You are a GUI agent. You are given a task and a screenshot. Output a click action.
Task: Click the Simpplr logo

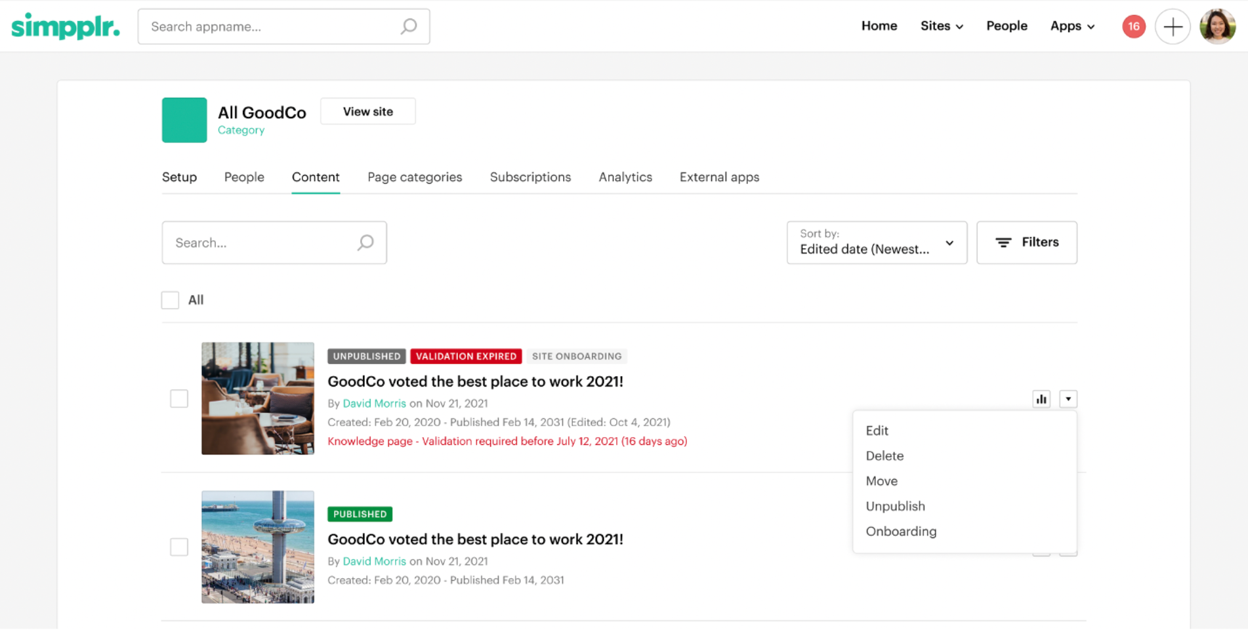tap(66, 26)
